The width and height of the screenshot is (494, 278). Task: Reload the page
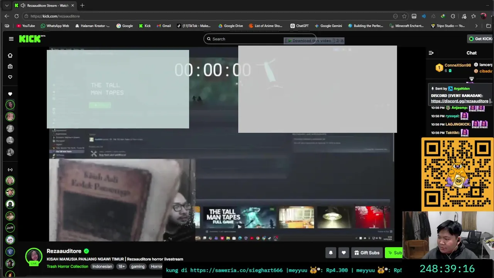point(17,16)
